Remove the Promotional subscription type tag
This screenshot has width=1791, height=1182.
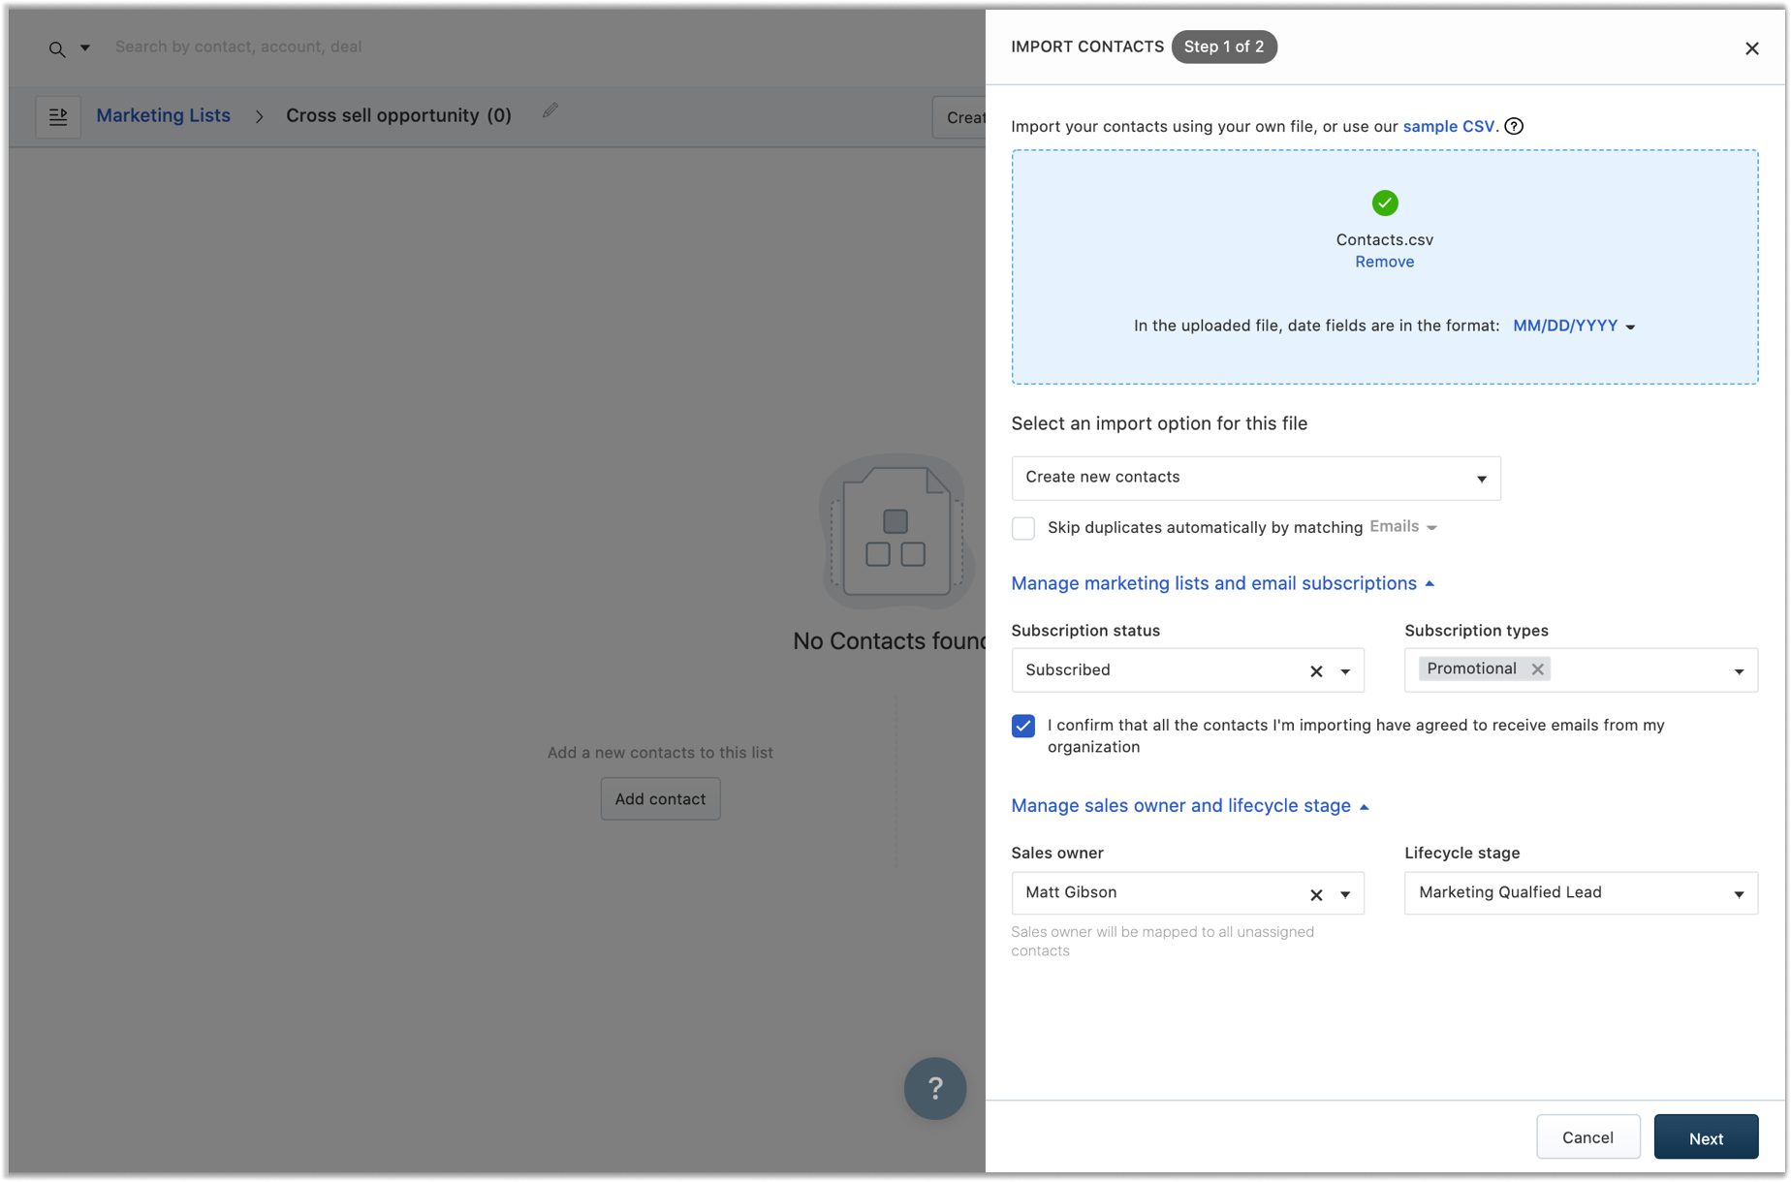(x=1537, y=669)
